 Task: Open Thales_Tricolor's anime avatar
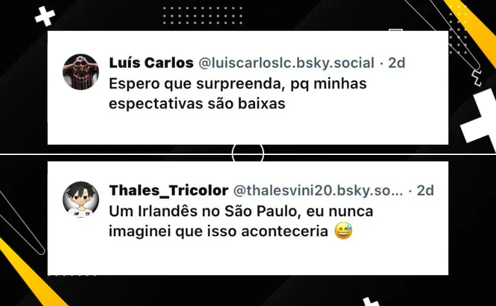point(81,199)
